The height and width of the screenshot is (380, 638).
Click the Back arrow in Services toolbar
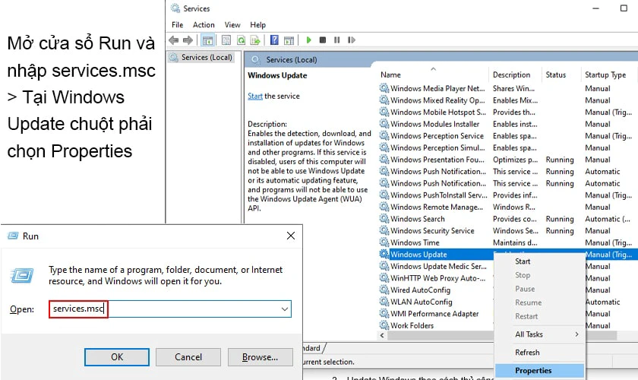pos(174,40)
